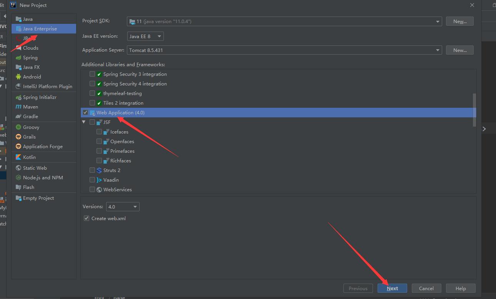Select the Java Enterprise project type
This screenshot has width=496, height=299.
[43, 28]
